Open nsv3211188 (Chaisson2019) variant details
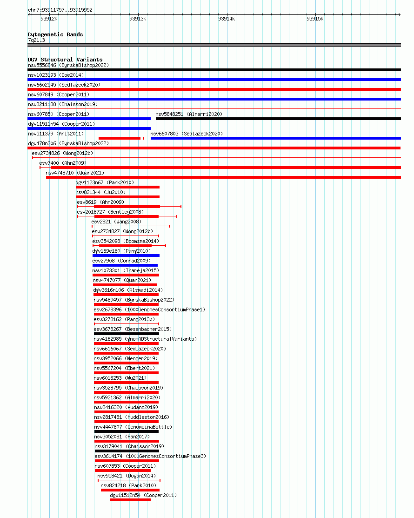The image size is (414, 518). pyautogui.click(x=214, y=109)
